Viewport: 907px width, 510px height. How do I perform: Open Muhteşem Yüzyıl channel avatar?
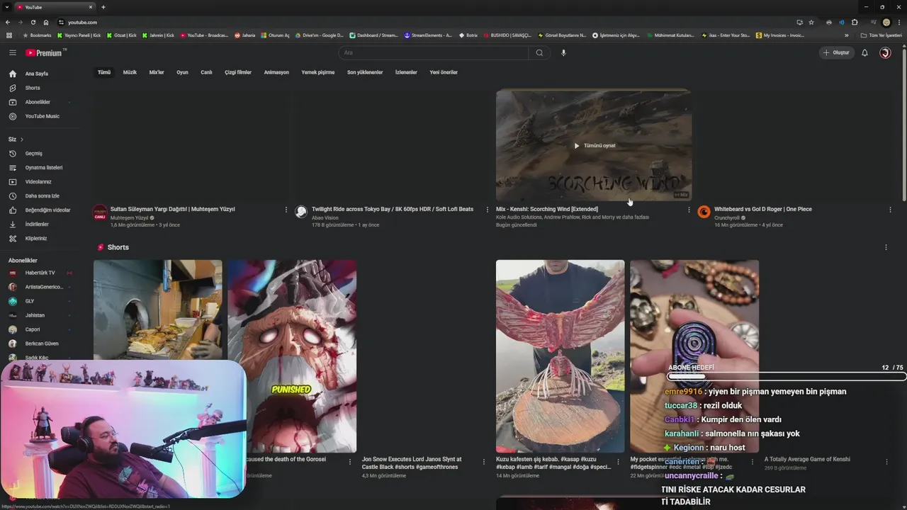pos(100,212)
